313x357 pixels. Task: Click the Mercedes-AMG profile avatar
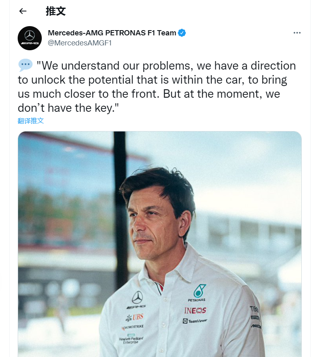pyautogui.click(x=30, y=38)
